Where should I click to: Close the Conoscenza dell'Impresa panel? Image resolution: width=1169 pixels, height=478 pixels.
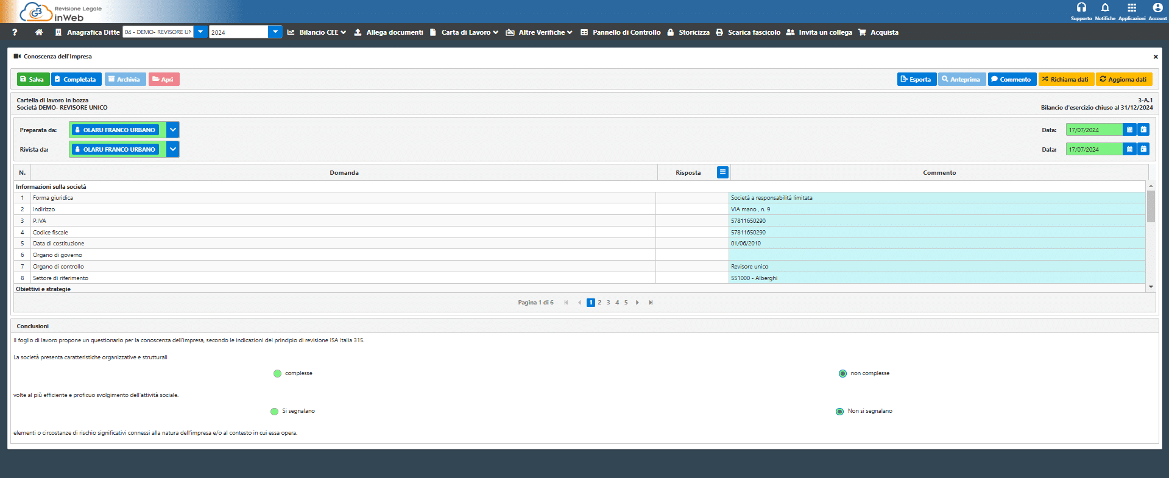1156,57
